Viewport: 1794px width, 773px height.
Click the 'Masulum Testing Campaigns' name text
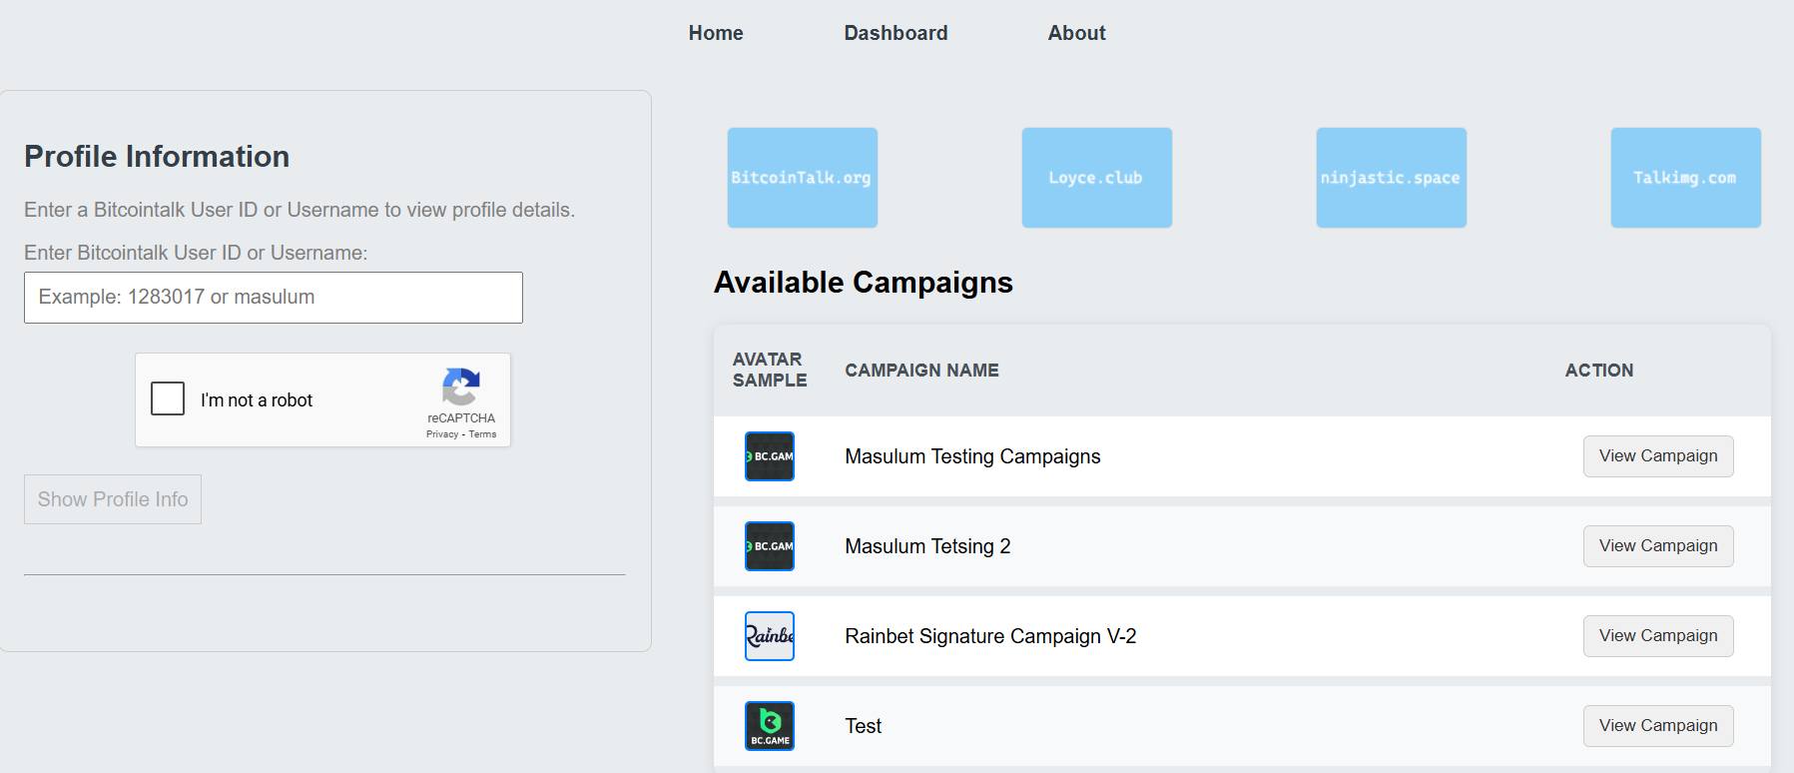click(972, 456)
